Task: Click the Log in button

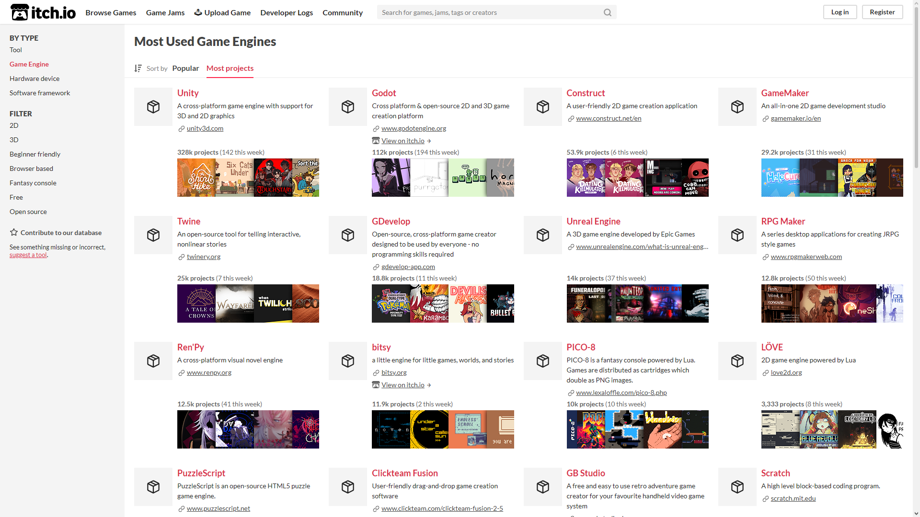Action: click(840, 12)
